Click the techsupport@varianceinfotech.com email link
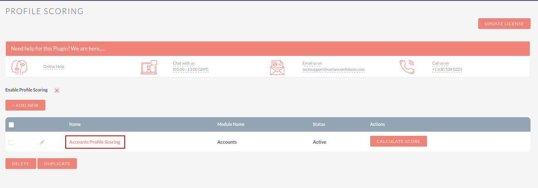 334,69
